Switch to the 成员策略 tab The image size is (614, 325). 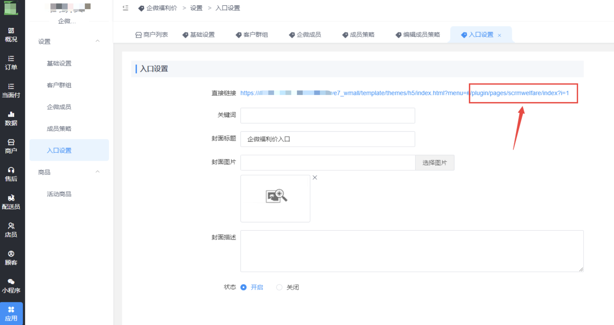pos(358,35)
